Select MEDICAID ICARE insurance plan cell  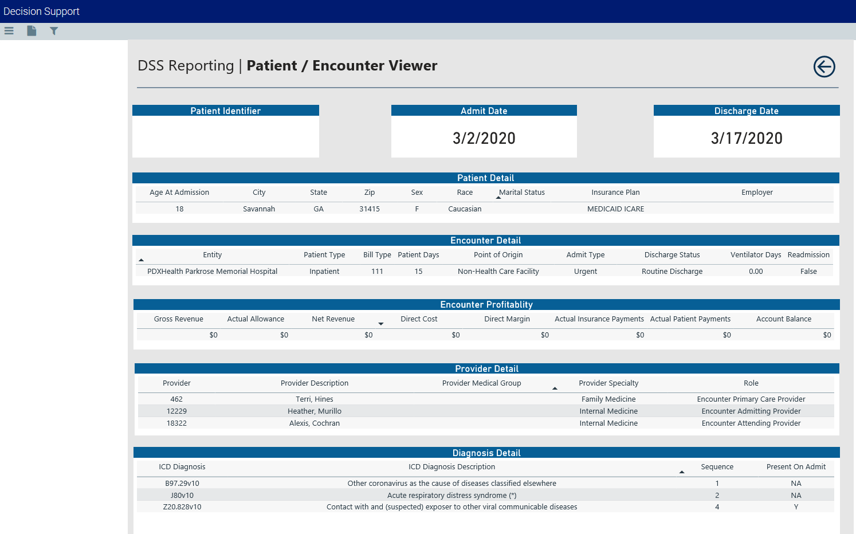click(x=615, y=209)
